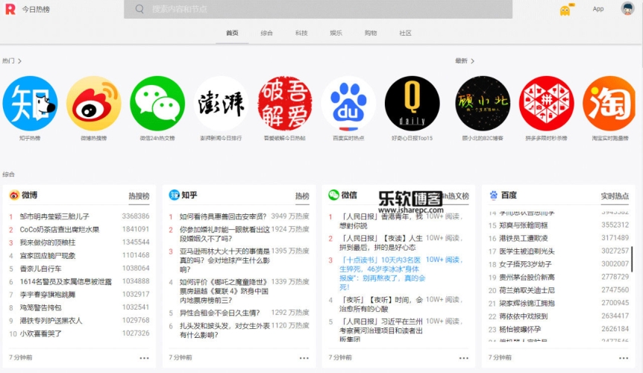Switch to the 科技 tab
The height and width of the screenshot is (373, 643).
click(x=301, y=33)
